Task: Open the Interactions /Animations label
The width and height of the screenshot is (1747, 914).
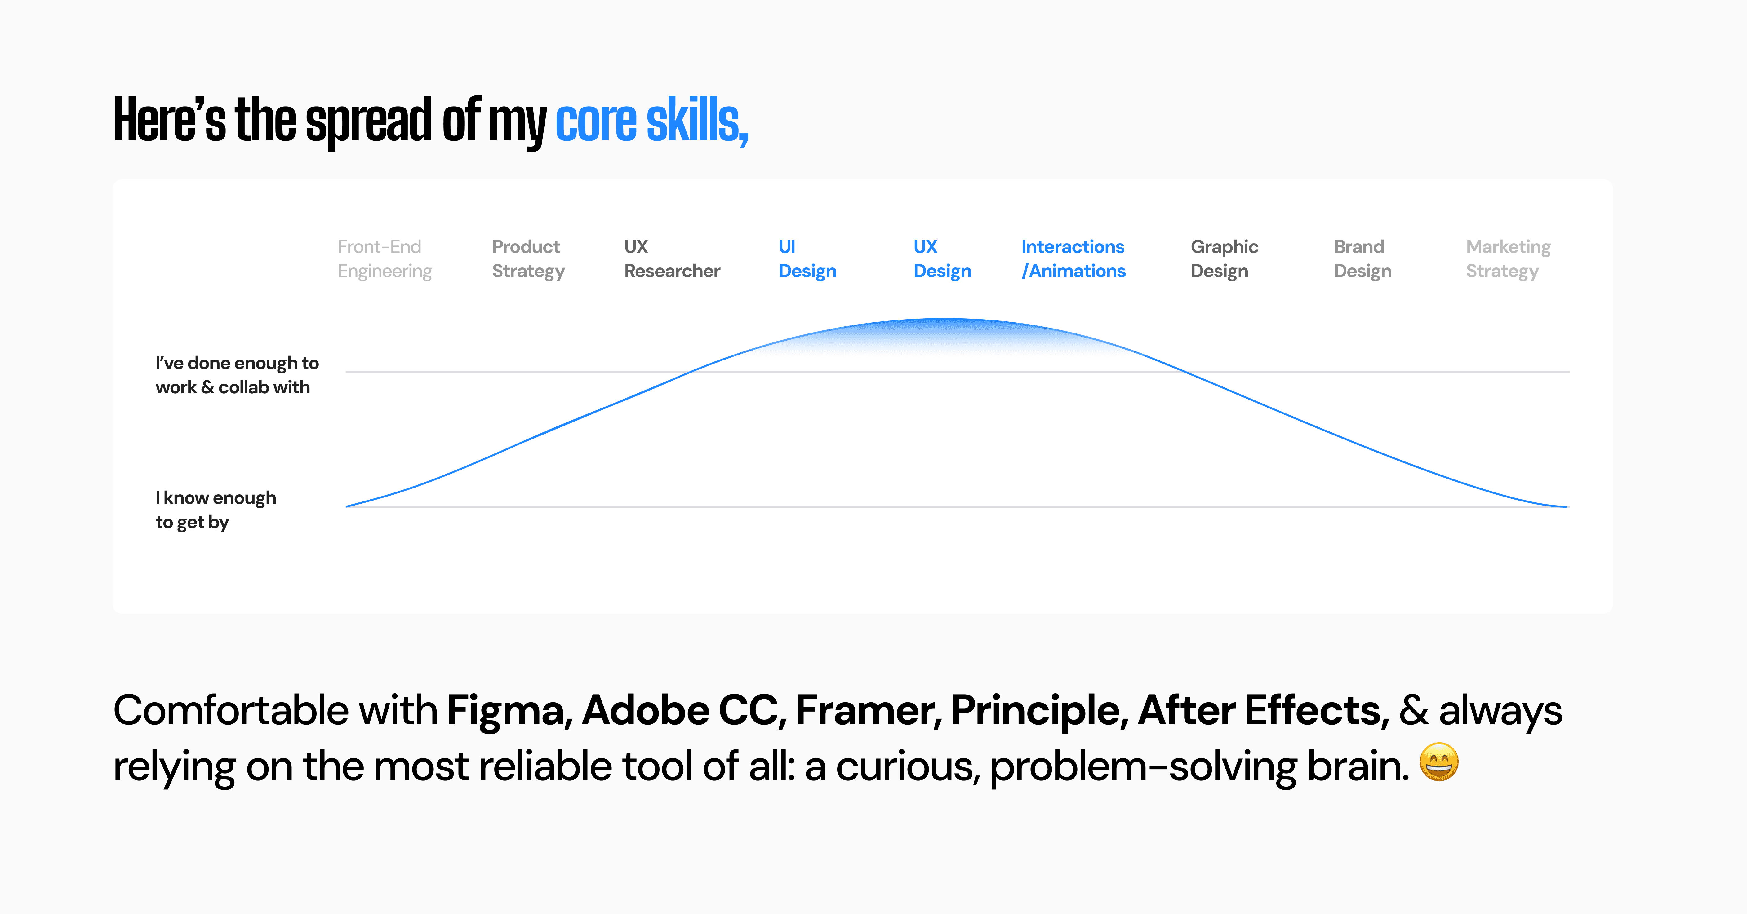Action: click(x=1074, y=259)
